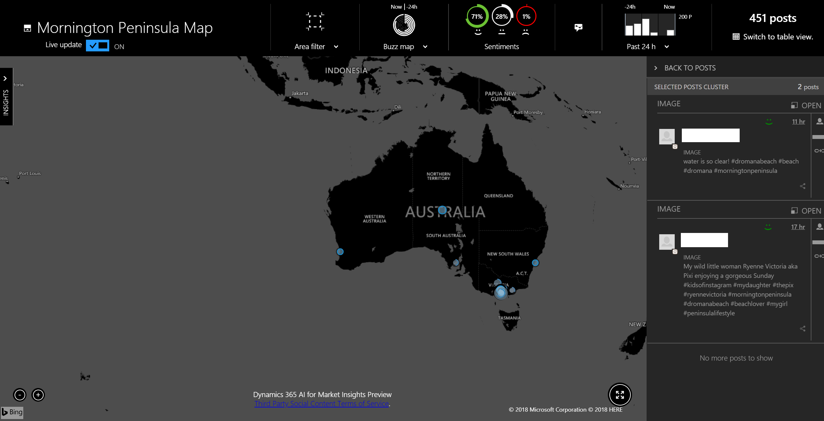824x421 pixels.
Task: Toggle the Live update switch off
Action: coord(98,46)
